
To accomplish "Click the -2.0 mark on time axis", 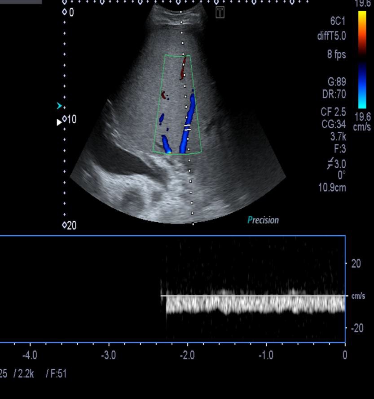I will (x=187, y=355).
